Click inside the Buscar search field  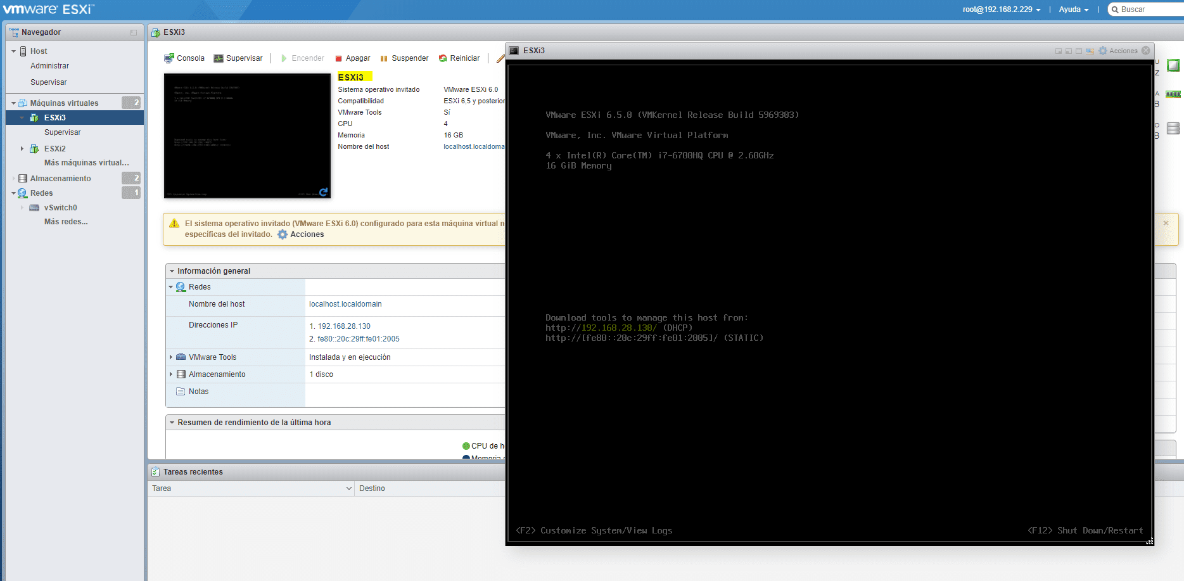pos(1147,9)
